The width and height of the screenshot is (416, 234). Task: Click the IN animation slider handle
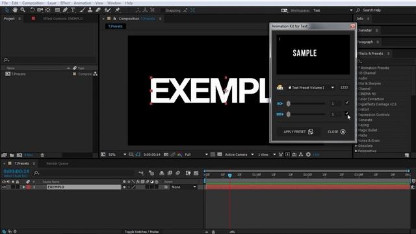coord(289,103)
